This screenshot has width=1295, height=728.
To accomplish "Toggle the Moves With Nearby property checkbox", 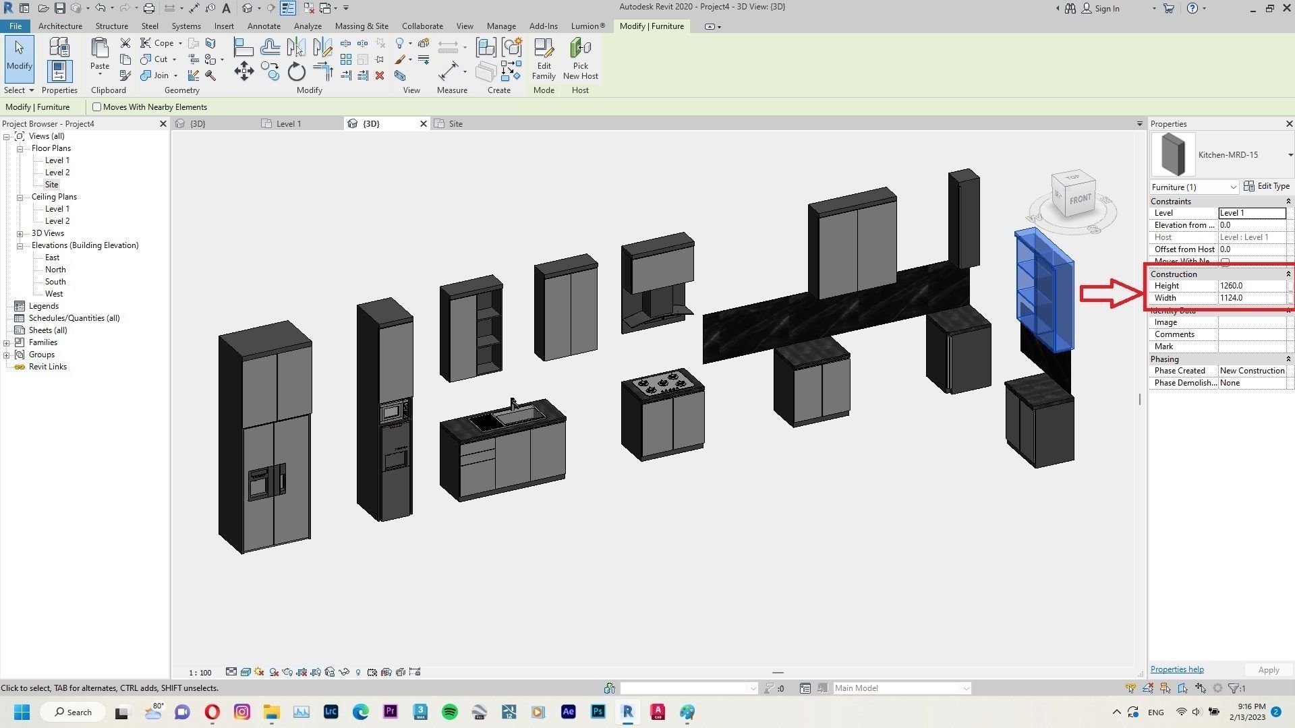I will pyautogui.click(x=1225, y=262).
